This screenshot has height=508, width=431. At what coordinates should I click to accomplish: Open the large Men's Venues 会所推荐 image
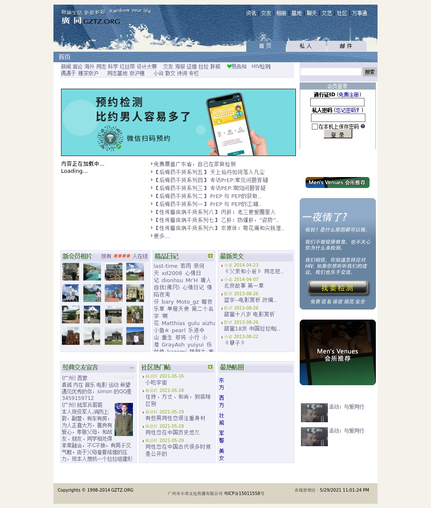coord(338,352)
